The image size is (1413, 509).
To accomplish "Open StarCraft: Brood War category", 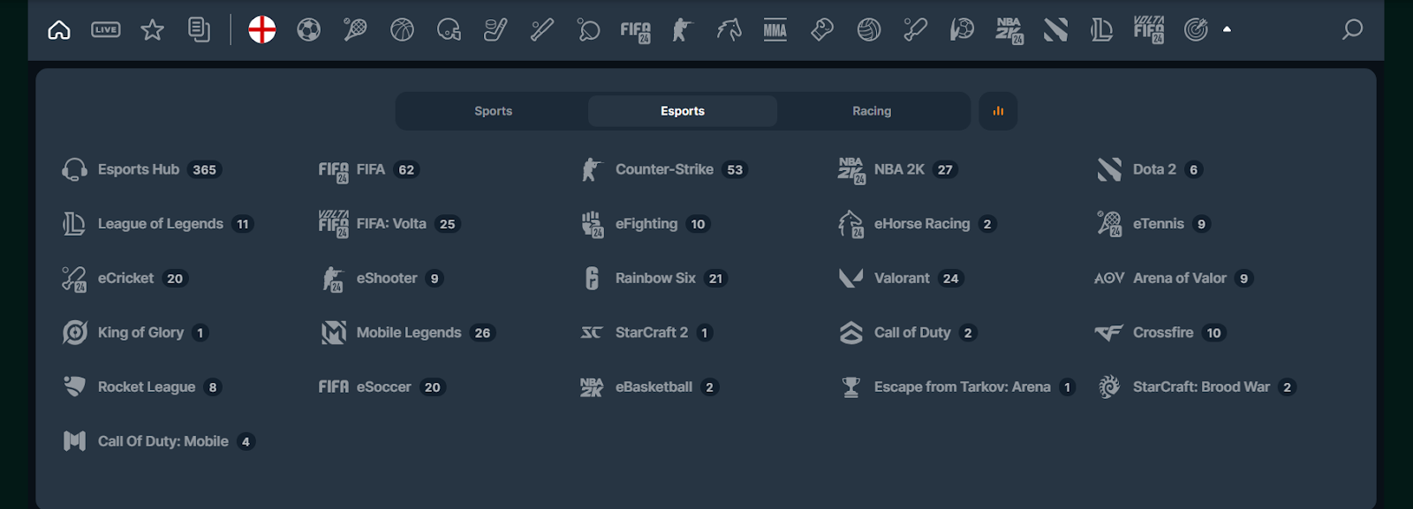I will click(x=1197, y=387).
